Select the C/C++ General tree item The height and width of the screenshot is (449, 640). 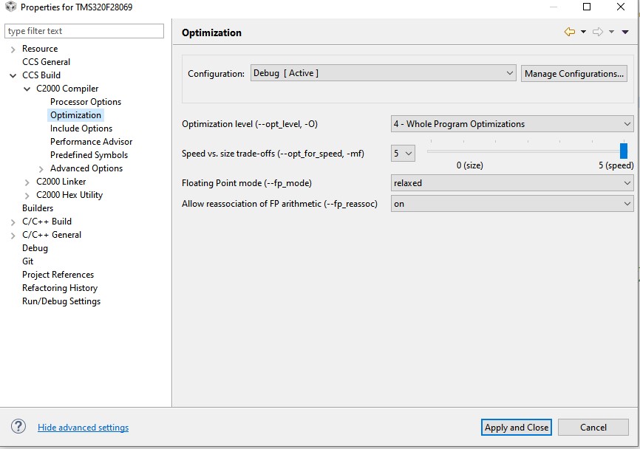coord(52,235)
